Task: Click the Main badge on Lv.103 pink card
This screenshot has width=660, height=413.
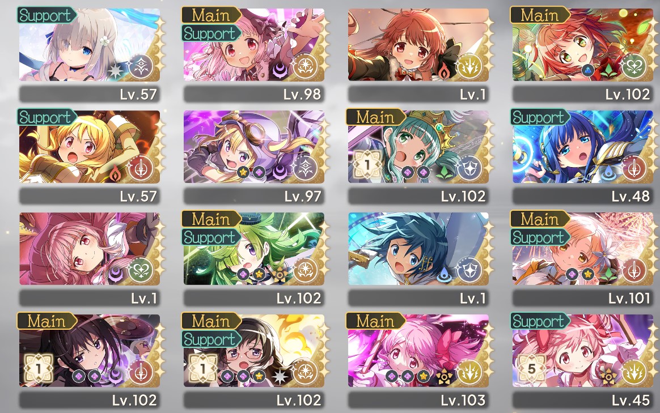Action: (376, 321)
